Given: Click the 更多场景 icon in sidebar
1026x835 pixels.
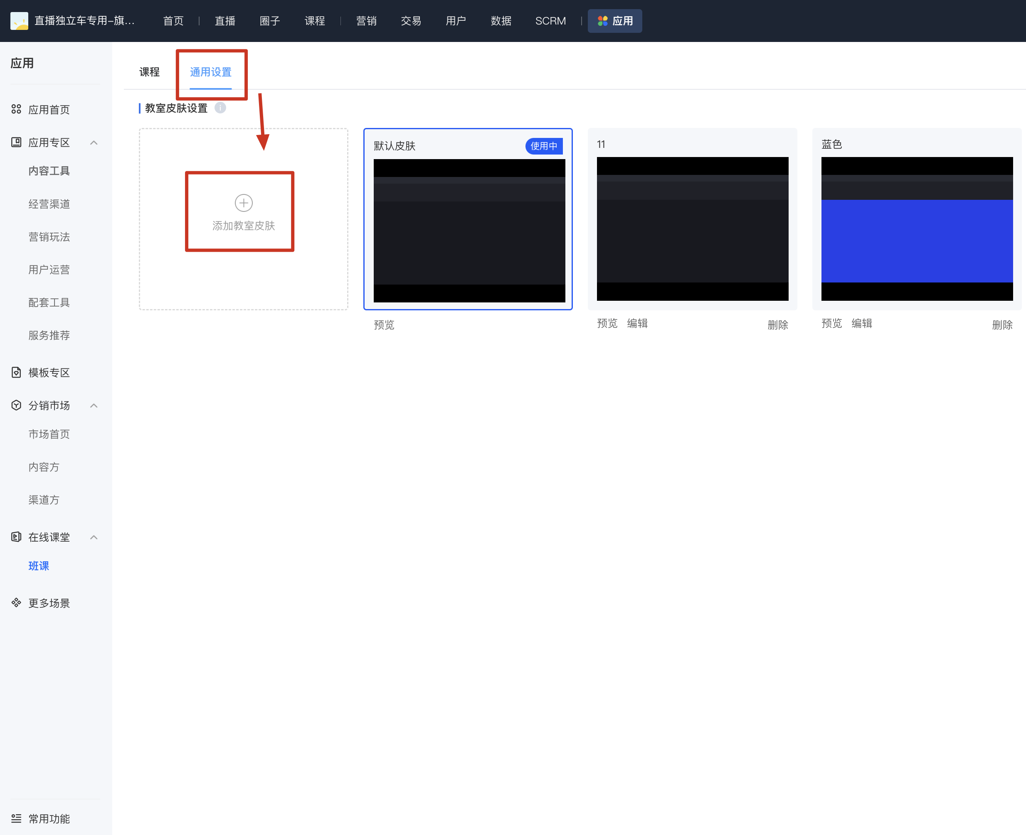Looking at the screenshot, I should click(x=16, y=603).
